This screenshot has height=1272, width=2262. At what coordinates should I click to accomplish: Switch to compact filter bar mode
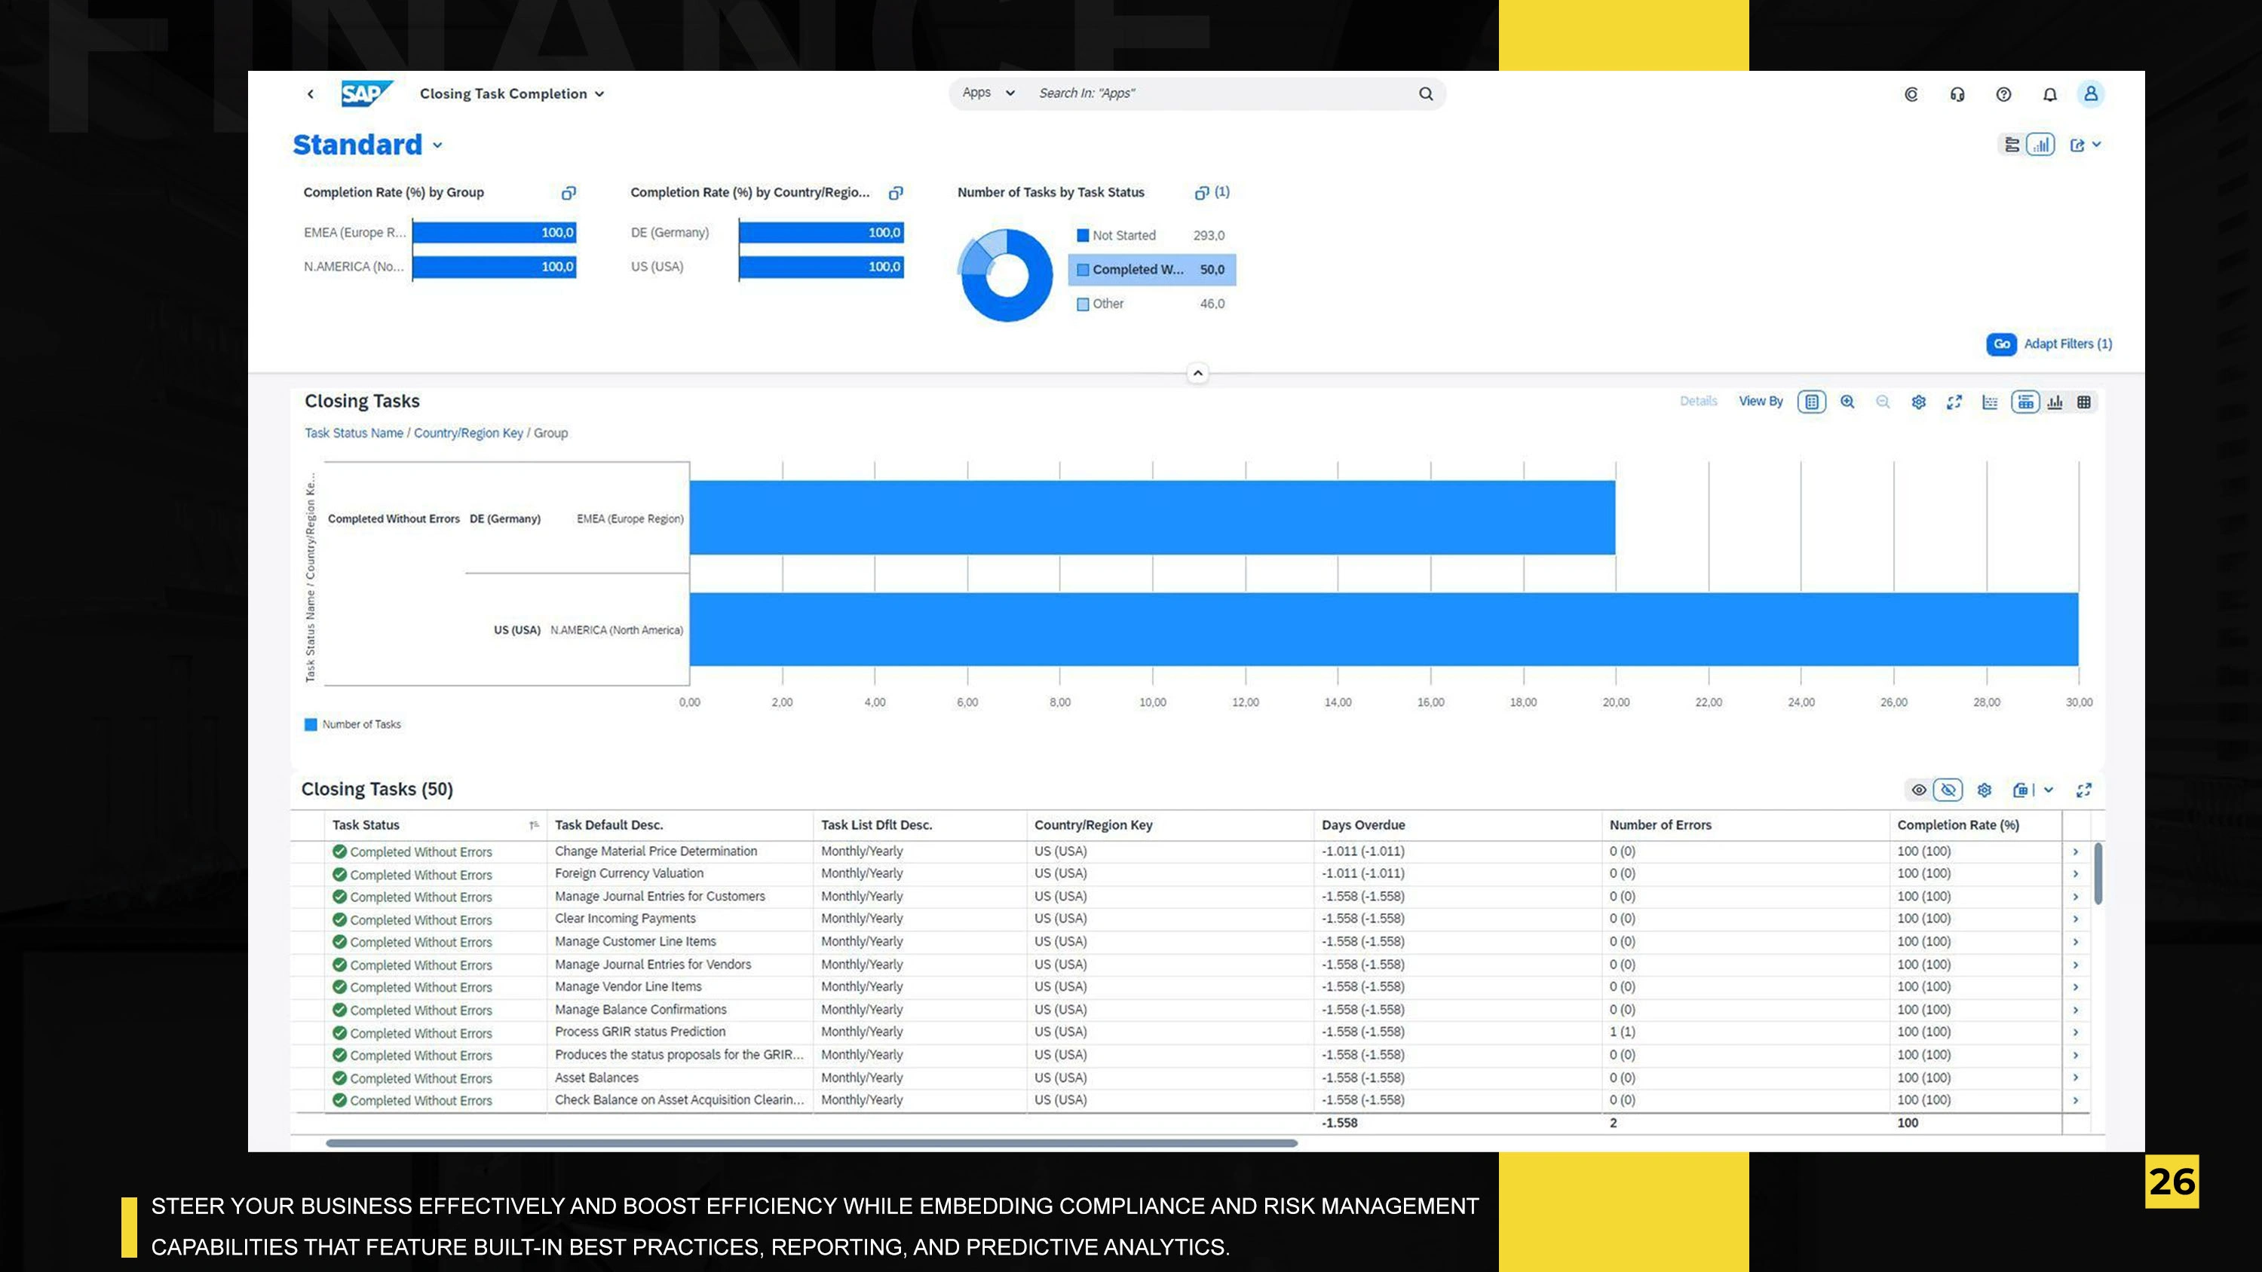pos(2012,145)
